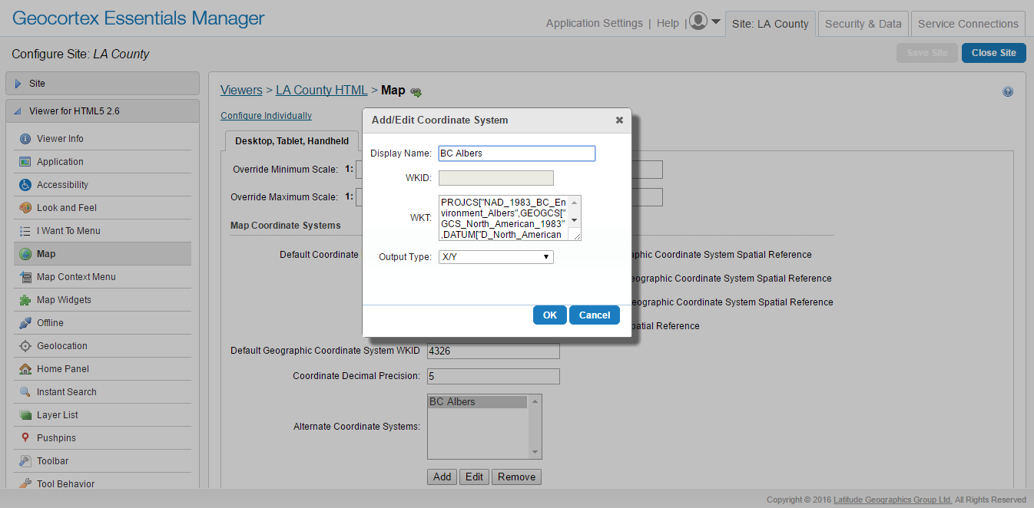Image resolution: width=1034 pixels, height=508 pixels.
Task: Switch to the Site: LA County tab
Action: [770, 24]
